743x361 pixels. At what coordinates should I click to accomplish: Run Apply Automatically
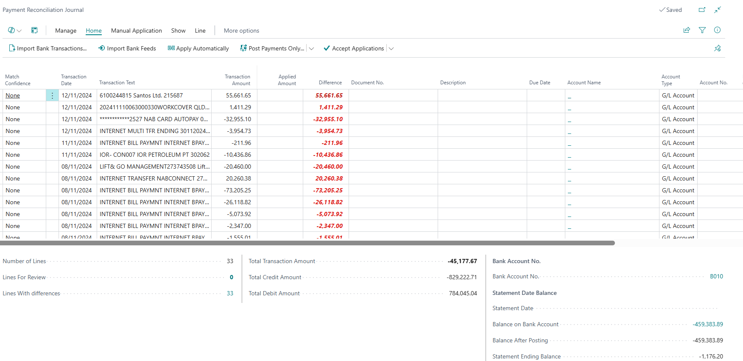[x=198, y=48]
